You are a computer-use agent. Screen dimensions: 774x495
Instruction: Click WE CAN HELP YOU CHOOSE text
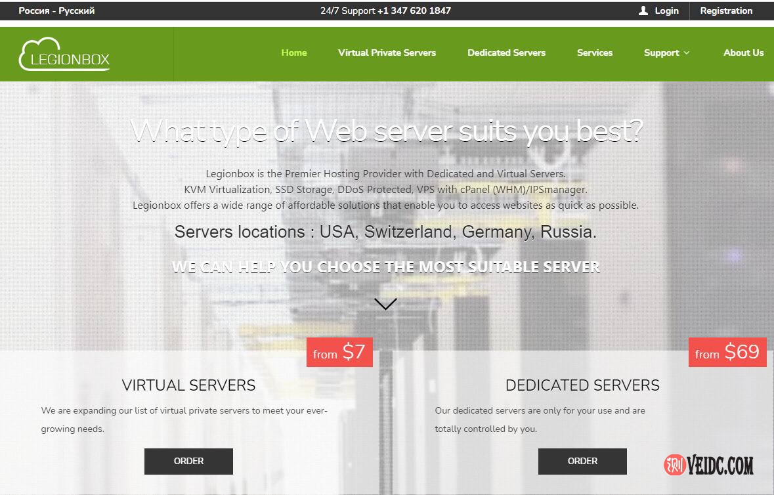(x=385, y=267)
